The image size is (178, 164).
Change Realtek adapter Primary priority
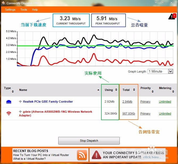[x=145, y=102]
